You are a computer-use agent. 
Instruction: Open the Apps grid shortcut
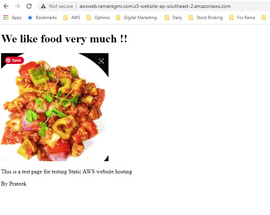pos(13,18)
